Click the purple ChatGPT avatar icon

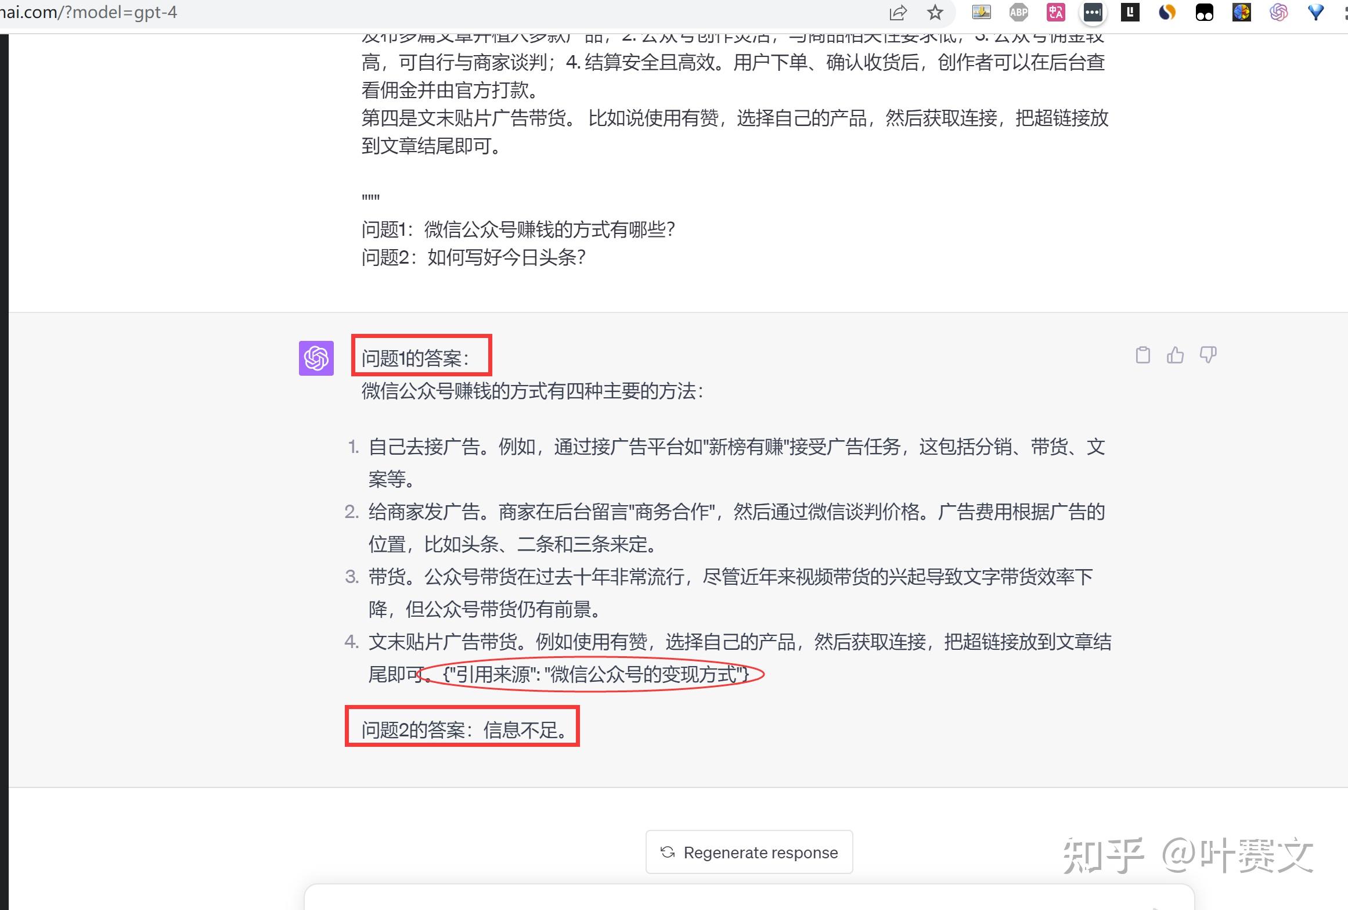click(316, 358)
